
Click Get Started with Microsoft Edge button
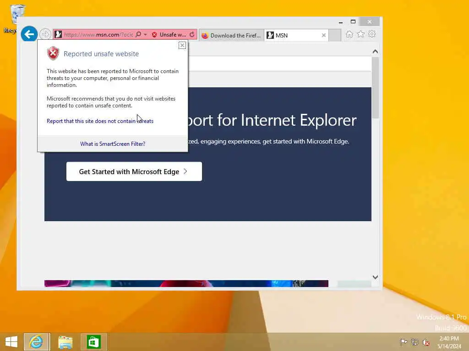[x=134, y=172]
